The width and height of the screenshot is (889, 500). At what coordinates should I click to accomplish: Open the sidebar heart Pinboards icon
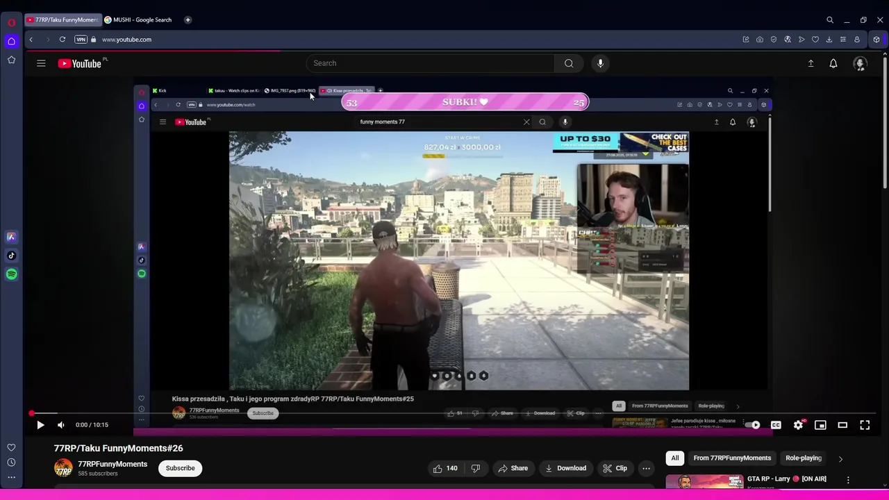pos(11,448)
